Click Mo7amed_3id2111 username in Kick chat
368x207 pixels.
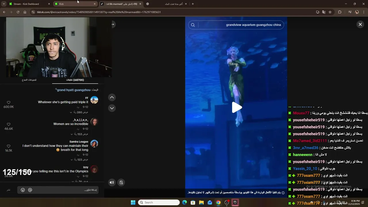click(310, 141)
